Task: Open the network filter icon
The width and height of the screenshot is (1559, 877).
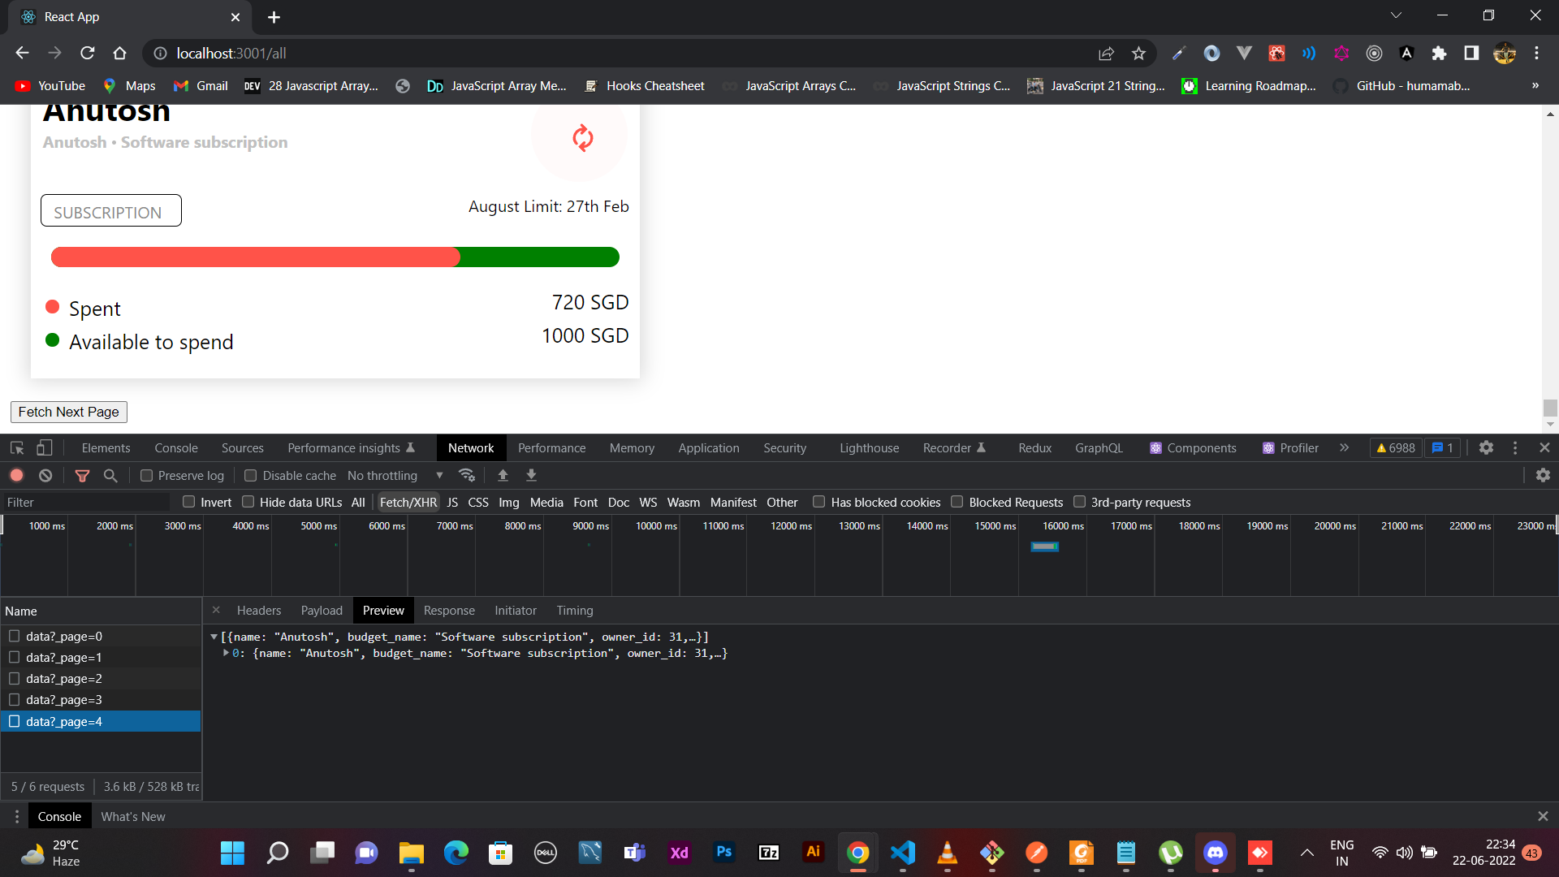Action: (x=81, y=476)
